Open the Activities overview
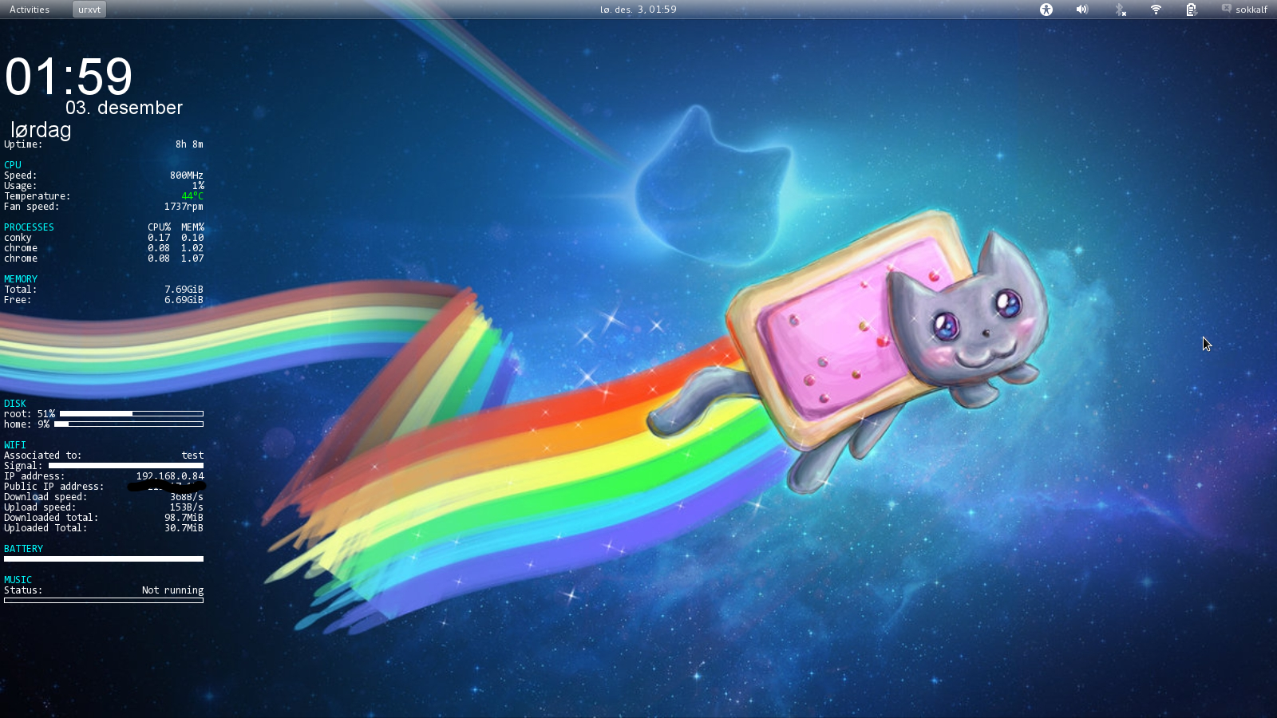This screenshot has height=718, width=1277. (30, 10)
